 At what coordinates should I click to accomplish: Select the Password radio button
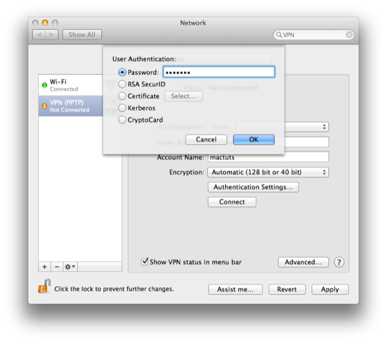122,72
